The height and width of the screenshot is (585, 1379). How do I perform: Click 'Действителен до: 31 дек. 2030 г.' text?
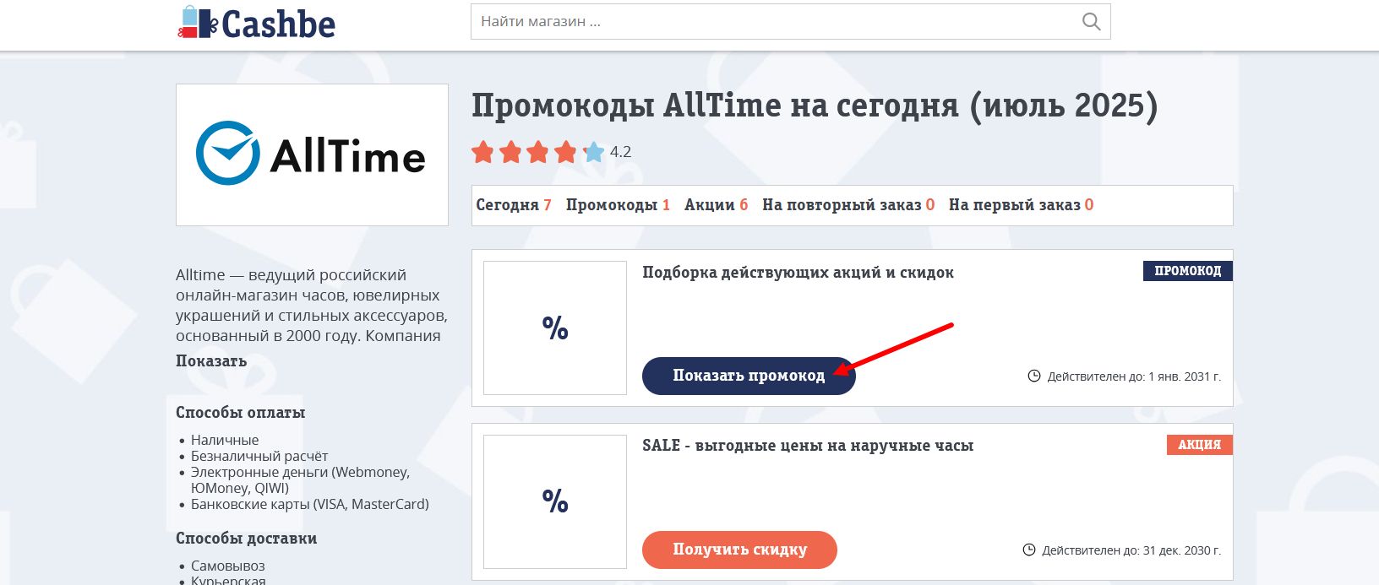[x=1131, y=550]
